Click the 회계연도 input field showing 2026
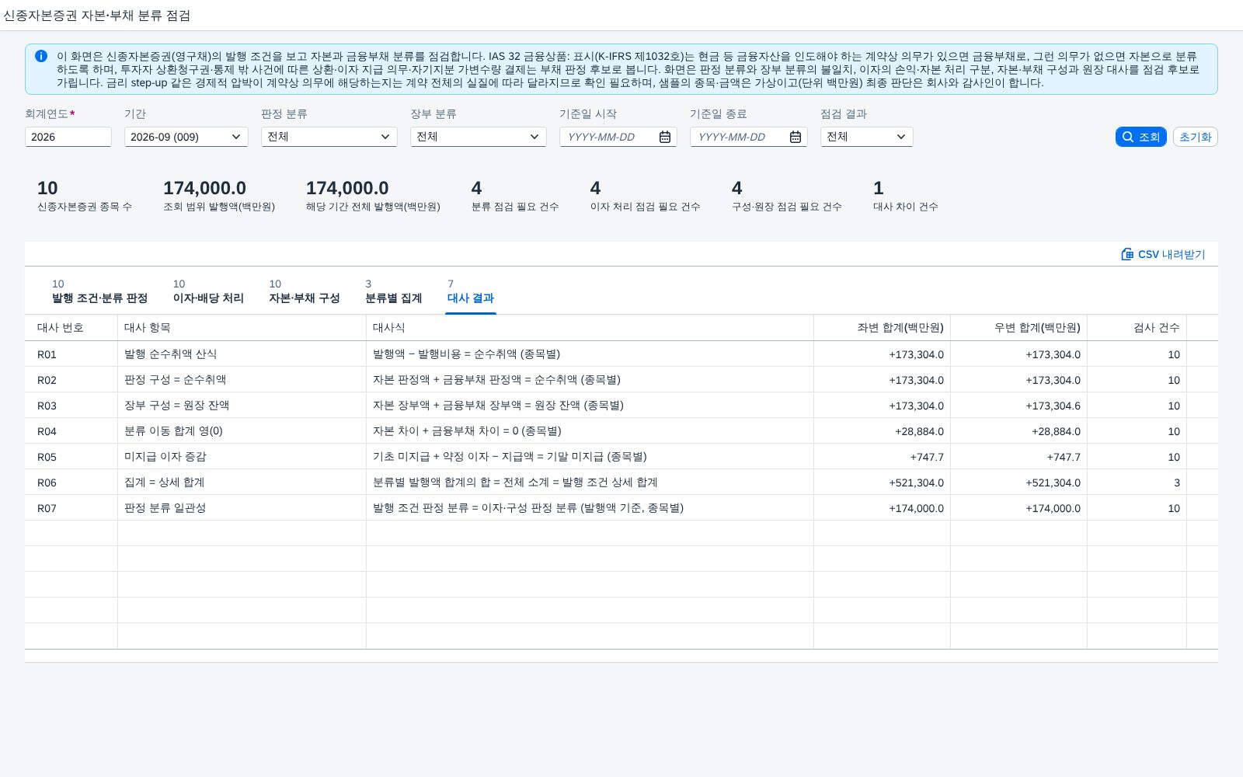The height and width of the screenshot is (777, 1243). pyautogui.click(x=68, y=137)
